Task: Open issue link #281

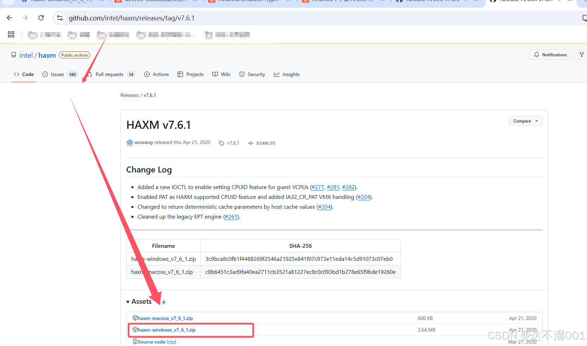Action: coord(333,187)
